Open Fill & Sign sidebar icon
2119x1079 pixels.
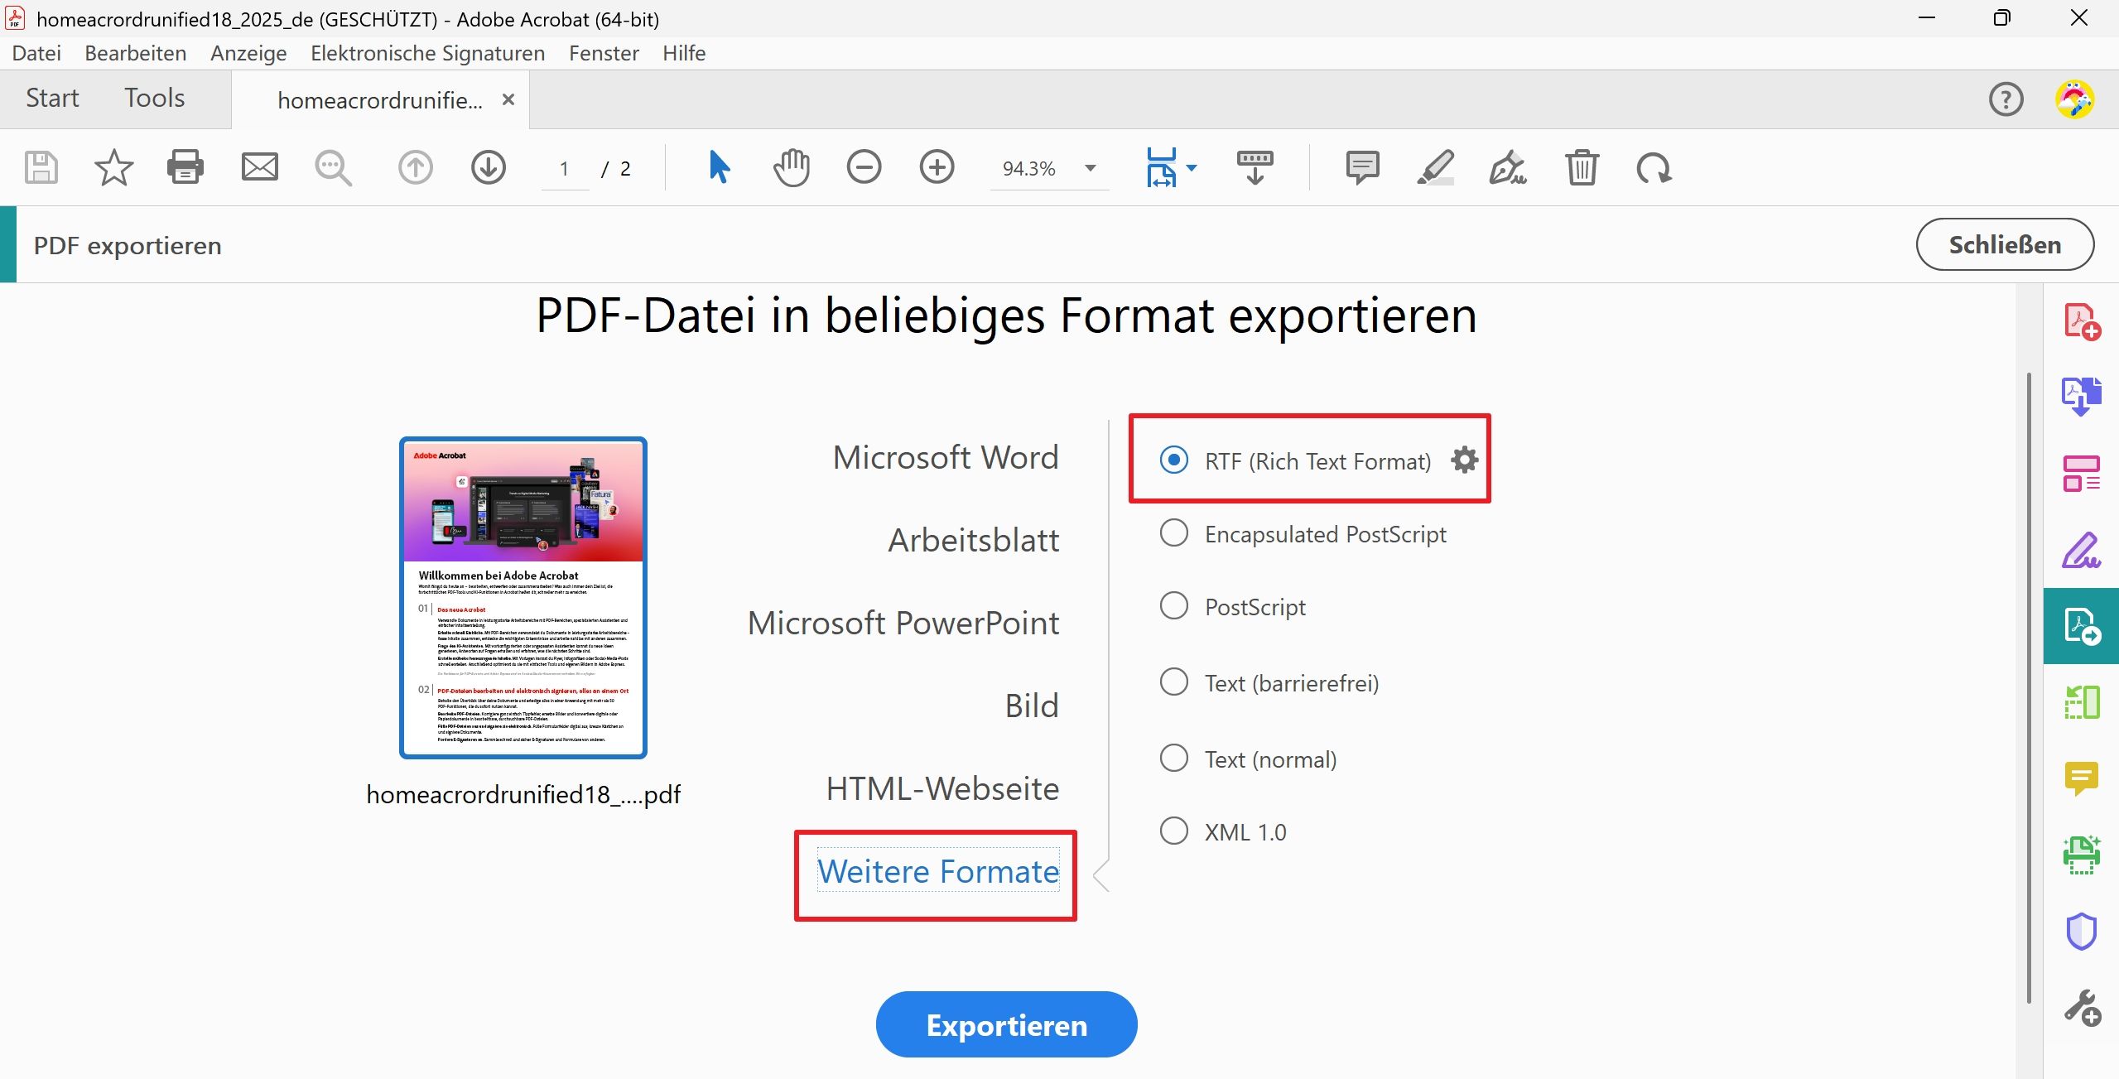[x=2081, y=550]
